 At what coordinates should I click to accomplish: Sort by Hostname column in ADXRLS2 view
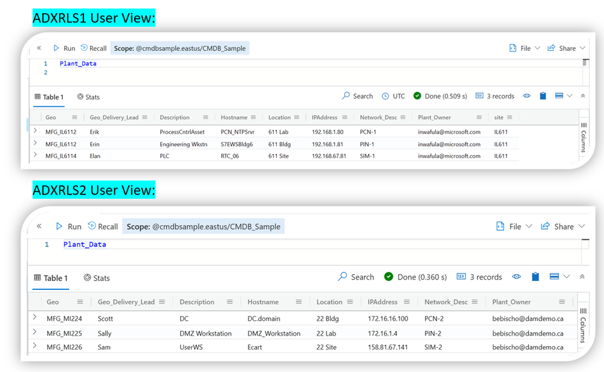(x=263, y=302)
